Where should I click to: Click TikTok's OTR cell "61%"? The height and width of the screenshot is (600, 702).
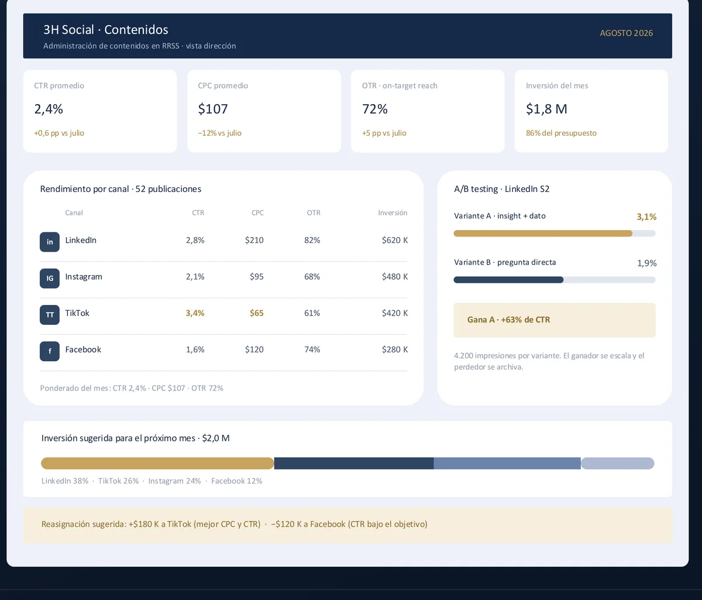[x=312, y=313]
